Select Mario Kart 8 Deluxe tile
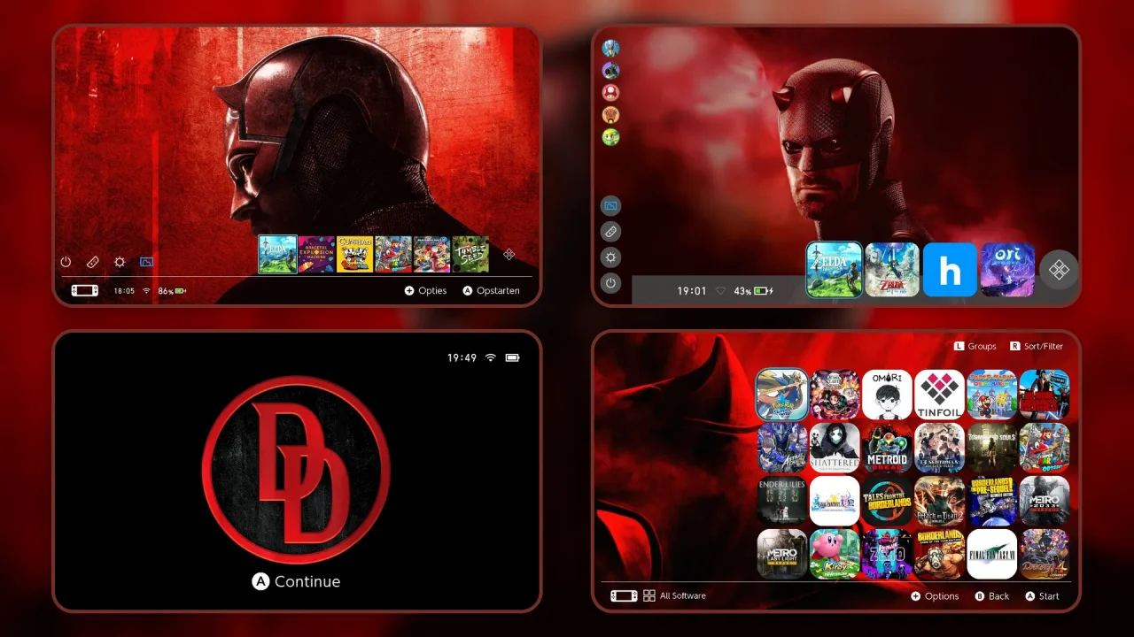This screenshot has width=1134, height=637. click(x=432, y=254)
